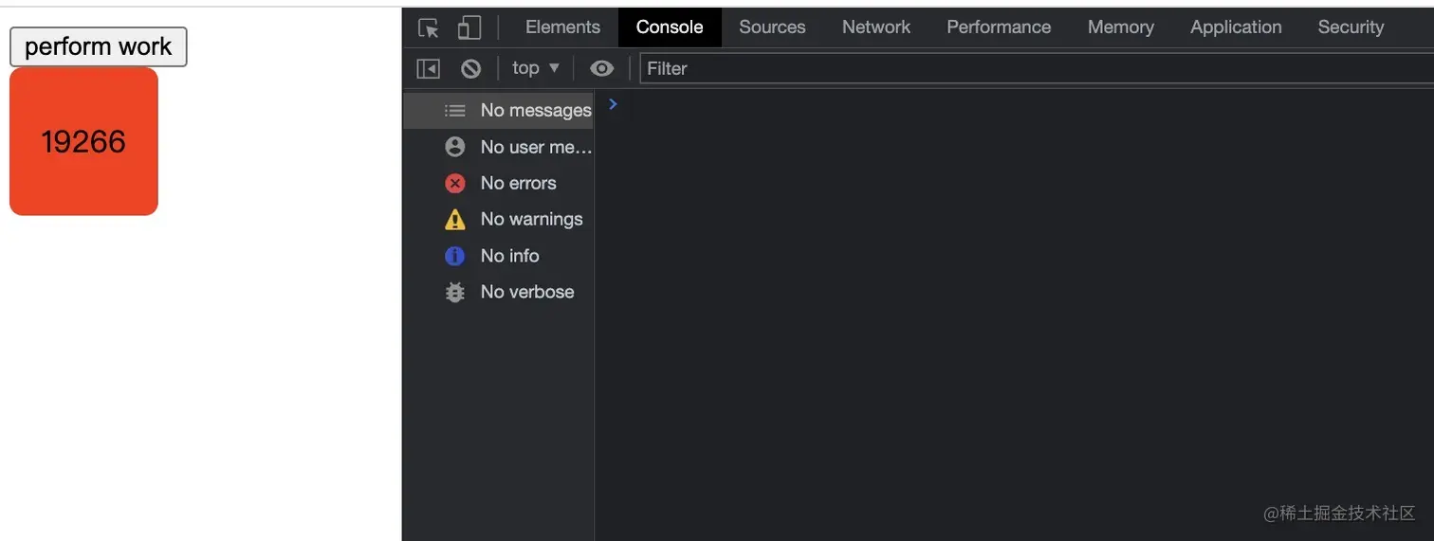
Task: Click the console prompt chevron
Action: (613, 104)
